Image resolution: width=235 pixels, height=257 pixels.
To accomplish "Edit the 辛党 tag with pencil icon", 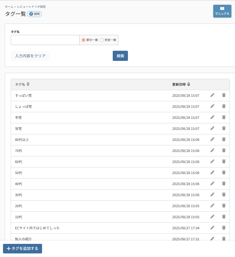I will tap(212, 117).
